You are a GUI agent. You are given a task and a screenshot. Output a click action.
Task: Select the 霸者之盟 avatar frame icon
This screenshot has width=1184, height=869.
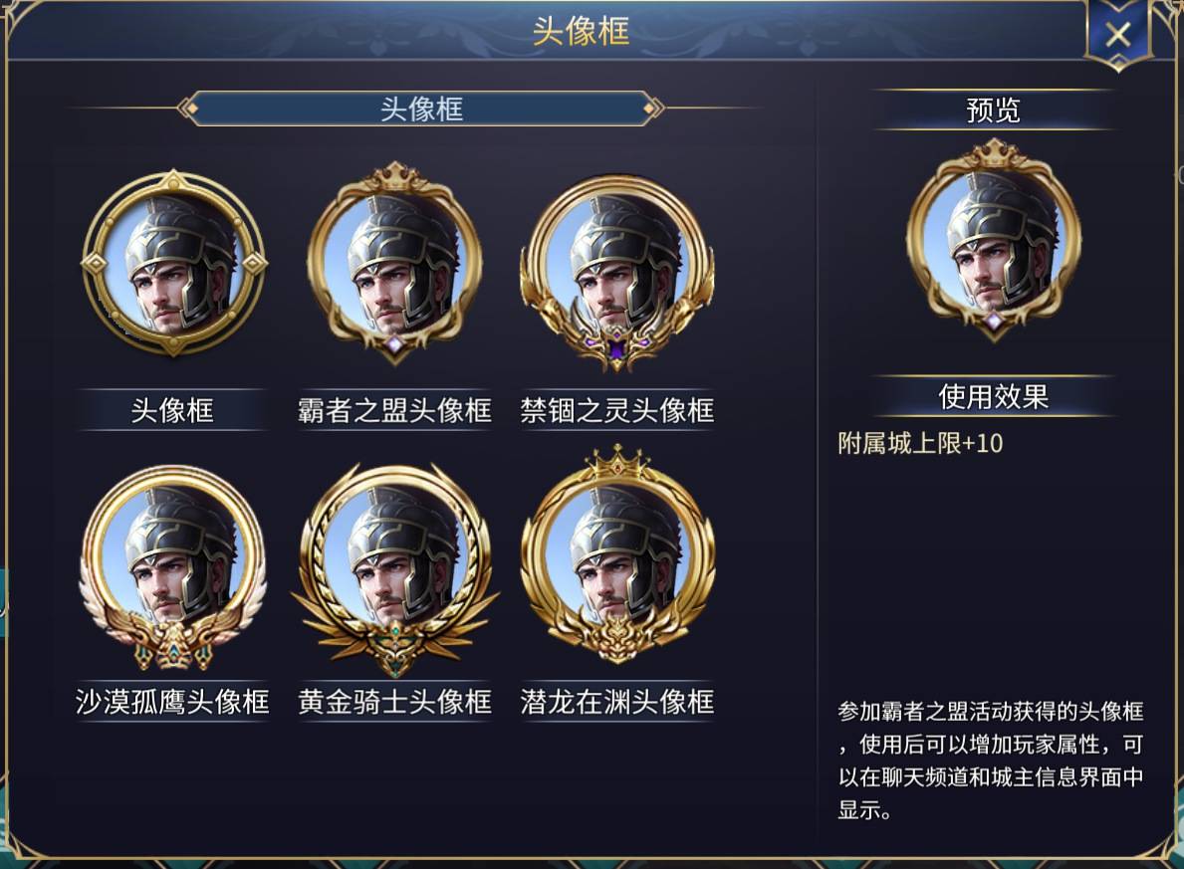click(394, 264)
